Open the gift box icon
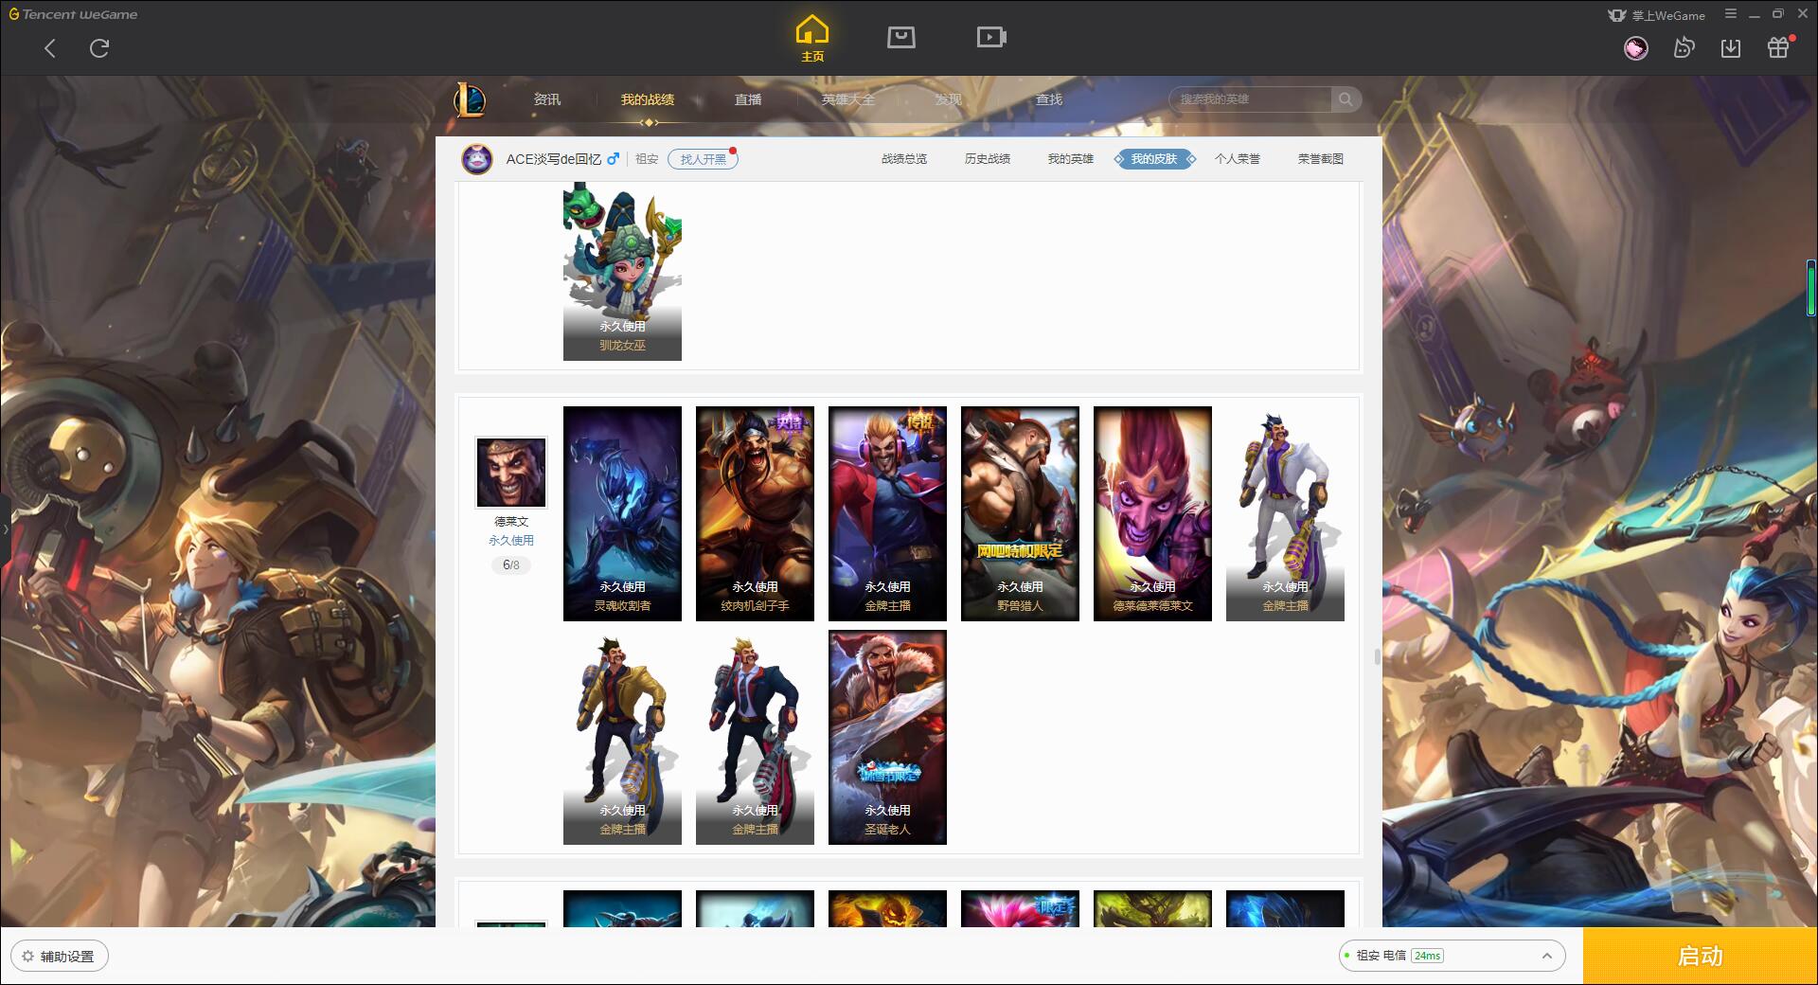This screenshot has height=985, width=1818. coord(1778,47)
